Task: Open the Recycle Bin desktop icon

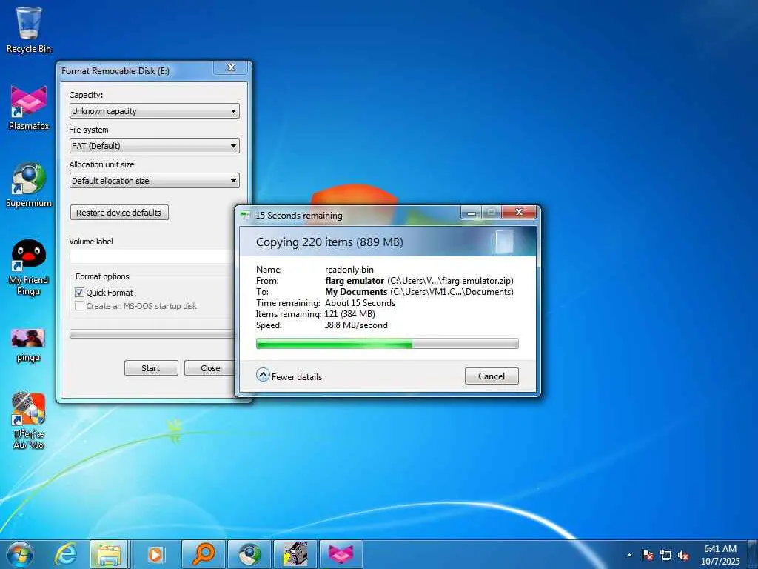Action: click(x=29, y=30)
